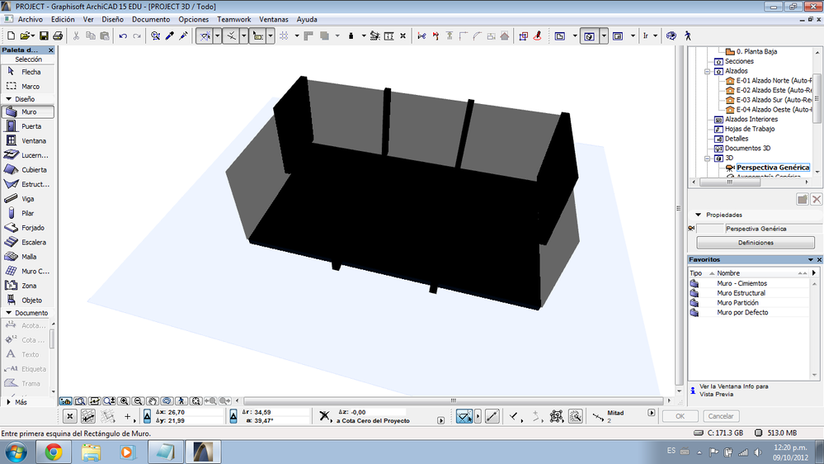824x464 pixels.
Task: Open Favoritos panel dropdown arrow
Action: [x=811, y=260]
